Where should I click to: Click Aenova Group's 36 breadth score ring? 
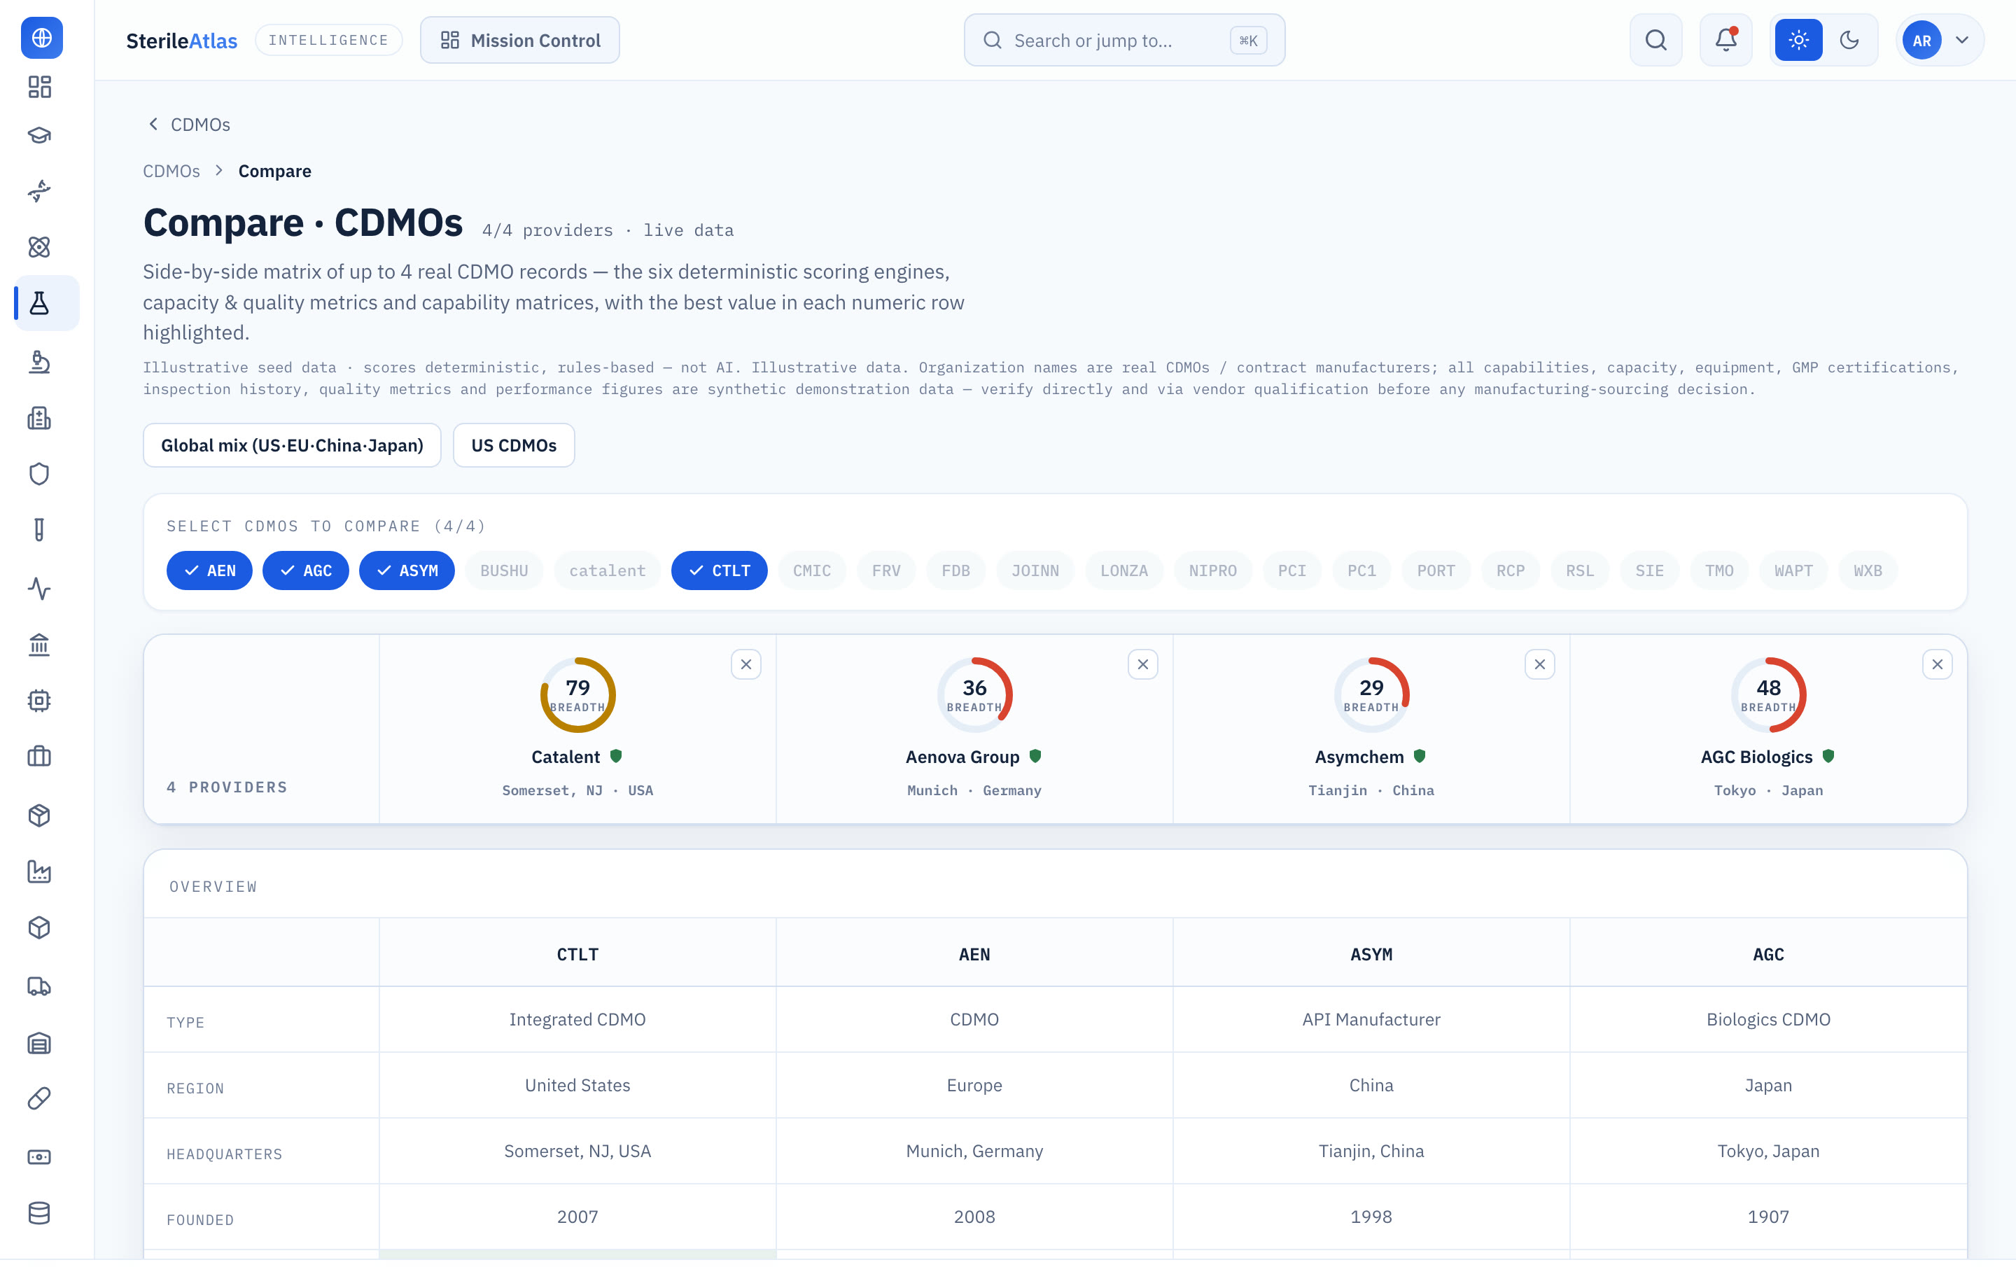[974, 695]
